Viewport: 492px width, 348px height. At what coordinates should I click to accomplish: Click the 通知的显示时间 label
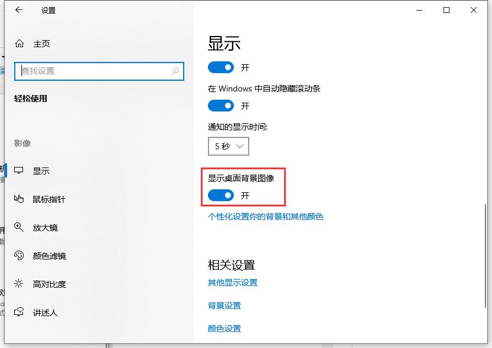[237, 127]
